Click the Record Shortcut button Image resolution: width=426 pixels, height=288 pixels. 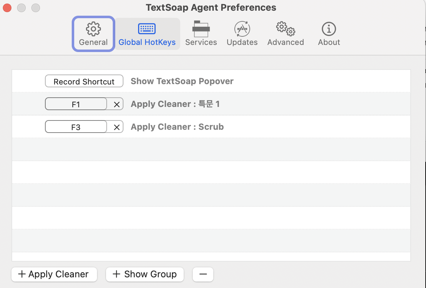click(x=84, y=81)
